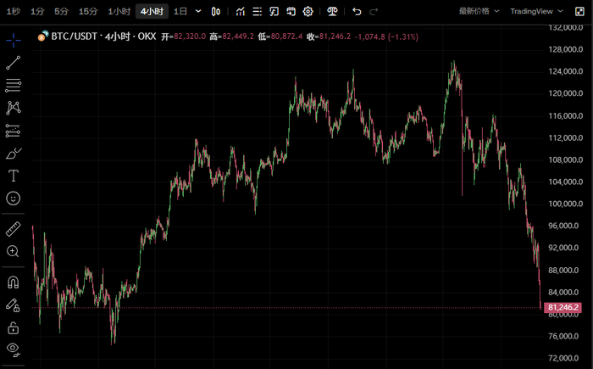Open the chart settings gear

click(x=308, y=12)
